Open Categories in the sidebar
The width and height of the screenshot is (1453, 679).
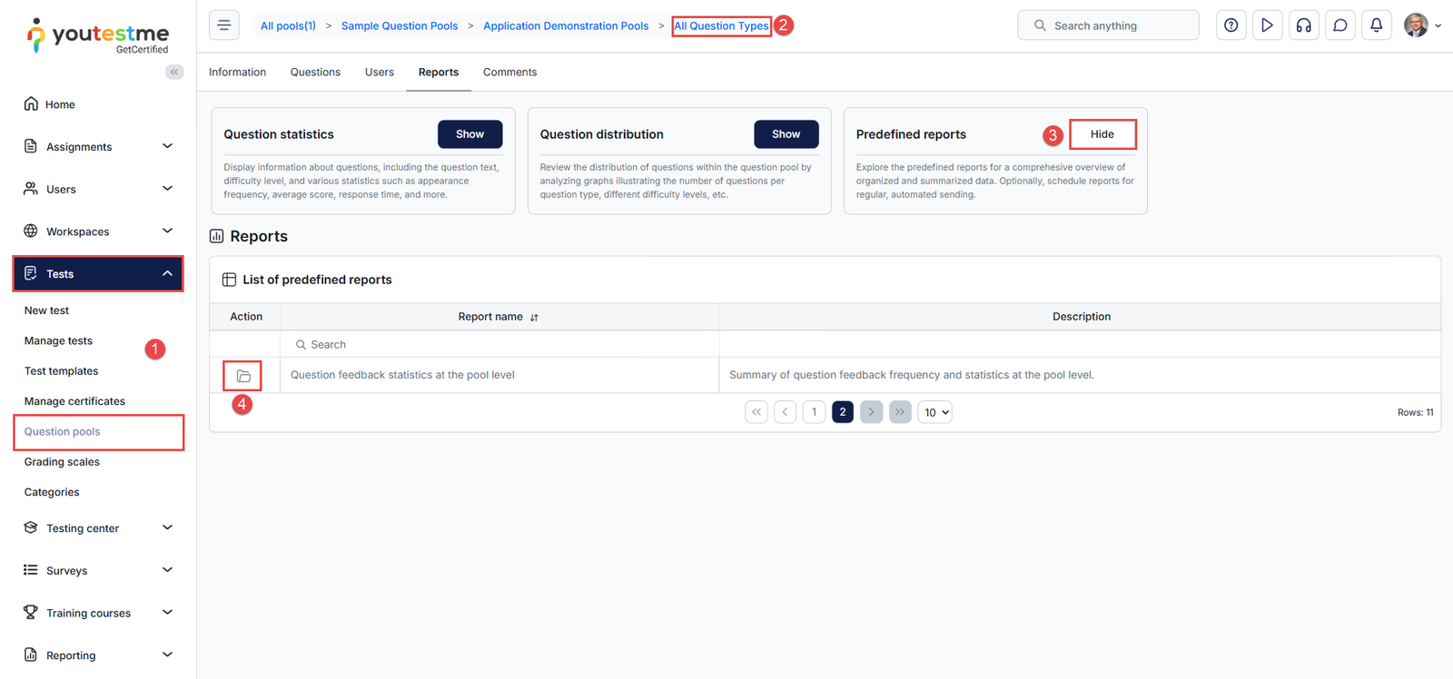[52, 492]
